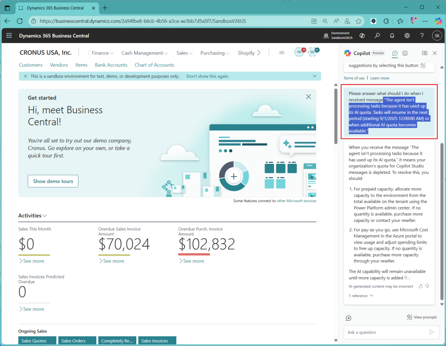Open the Edge favorites list icon
This screenshot has width=446, height=346.
coord(400,21)
